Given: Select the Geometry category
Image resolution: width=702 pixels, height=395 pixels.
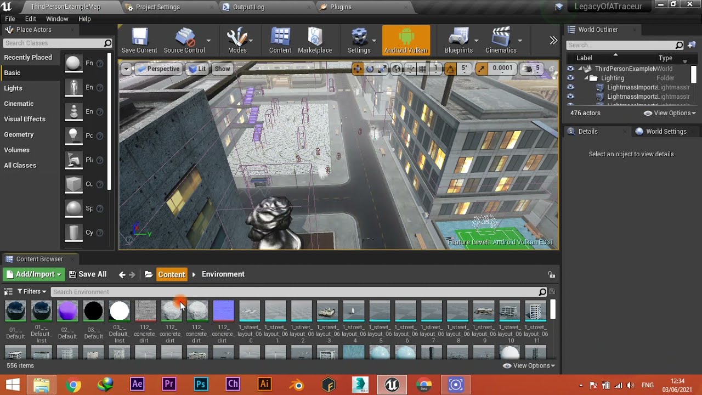Looking at the screenshot, I should (19, 134).
